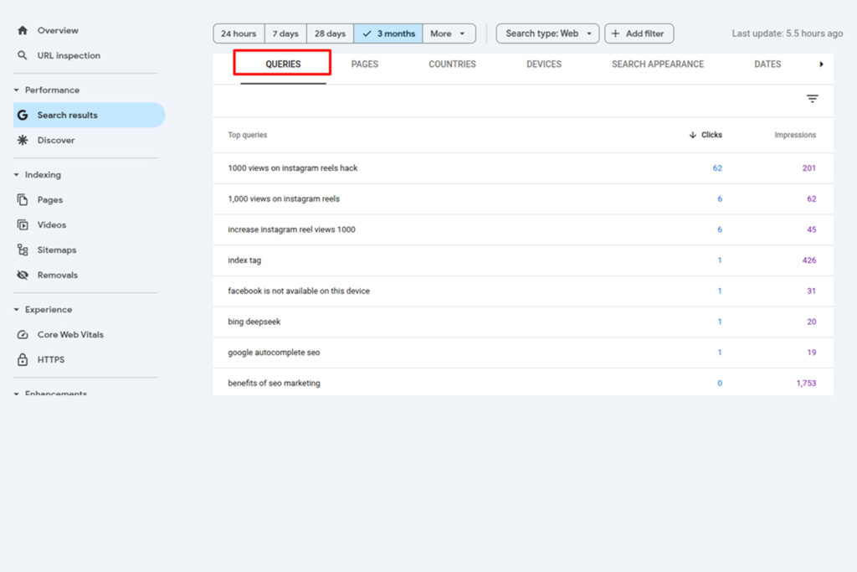Open the Search type: Web dropdown
Screen dimensions: 857x572
coord(547,33)
